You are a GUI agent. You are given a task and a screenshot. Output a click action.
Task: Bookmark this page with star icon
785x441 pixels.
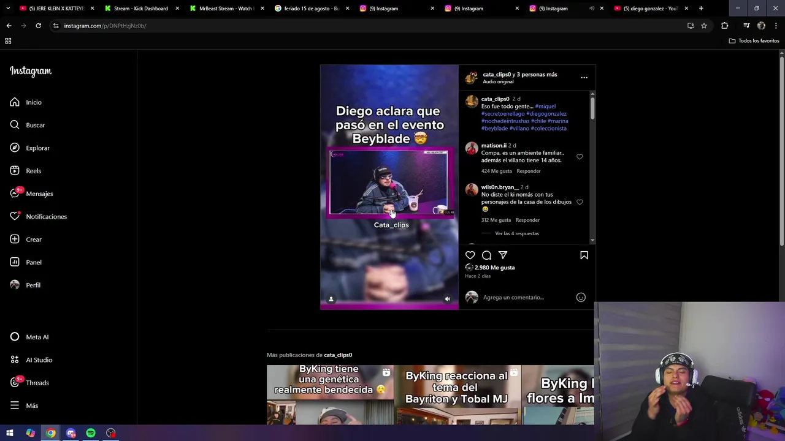point(704,26)
